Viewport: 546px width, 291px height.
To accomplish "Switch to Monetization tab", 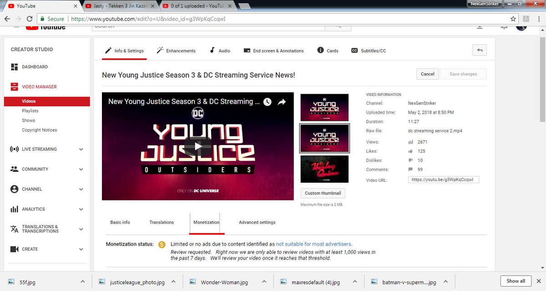I will [x=206, y=222].
